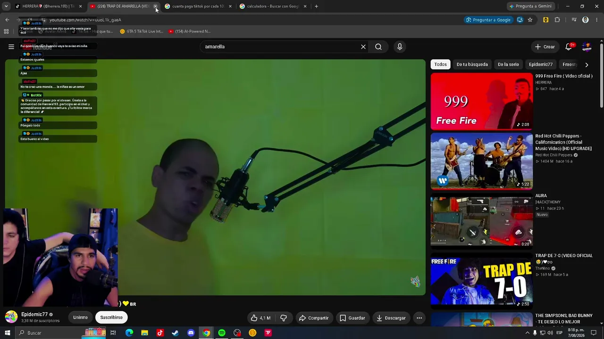
Task: Open the YouTube account avatar menu
Action: point(587,47)
